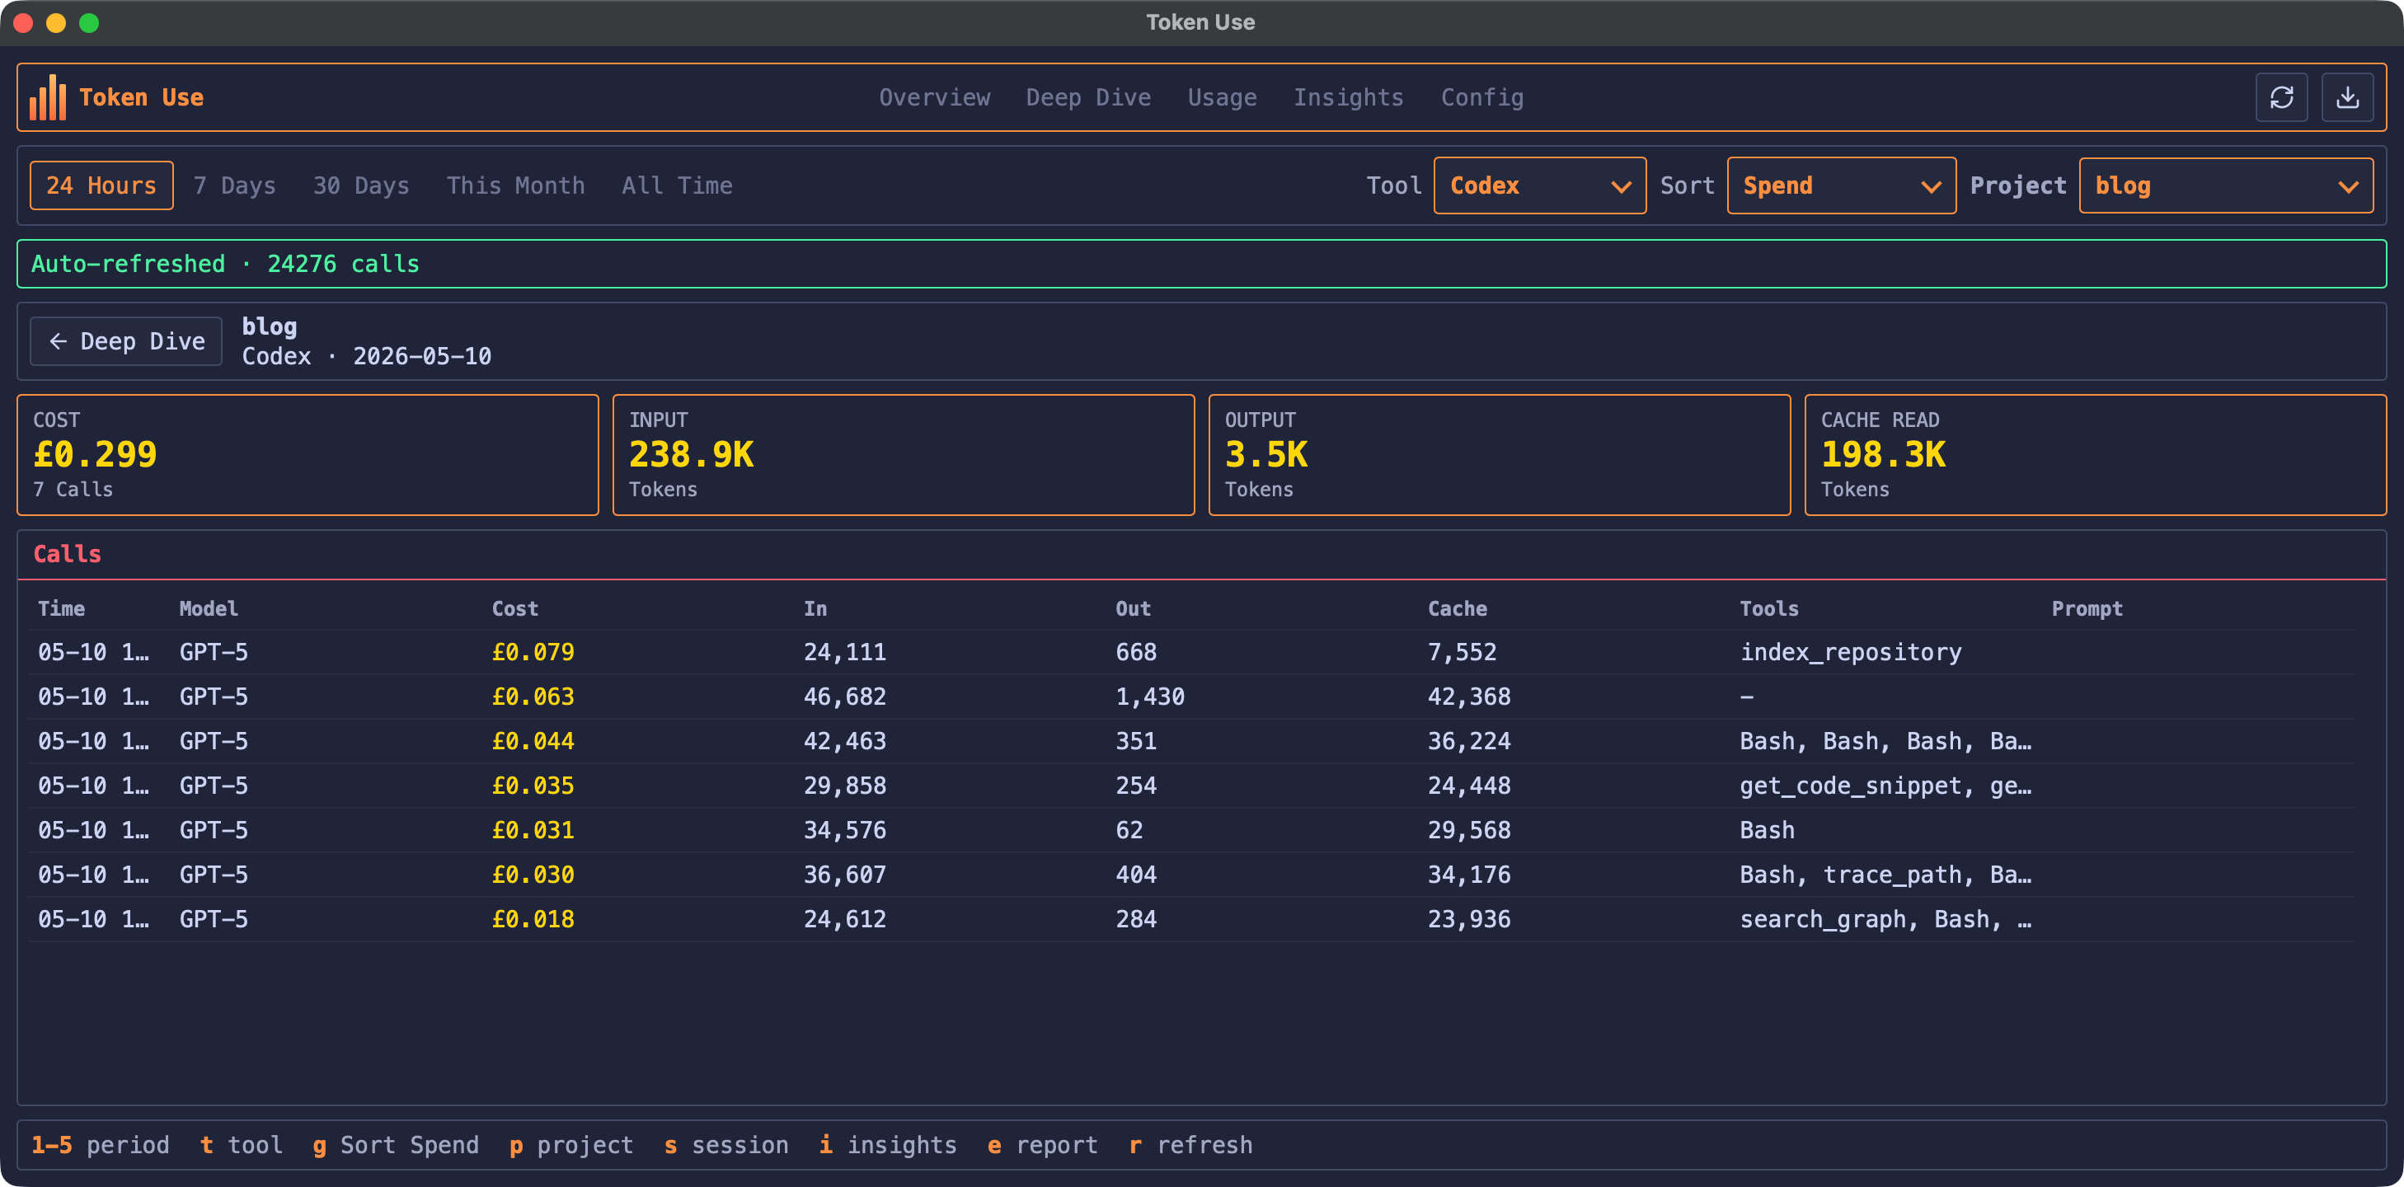Viewport: 2404px width, 1187px height.
Task: Select the 30 Days period
Action: (361, 185)
